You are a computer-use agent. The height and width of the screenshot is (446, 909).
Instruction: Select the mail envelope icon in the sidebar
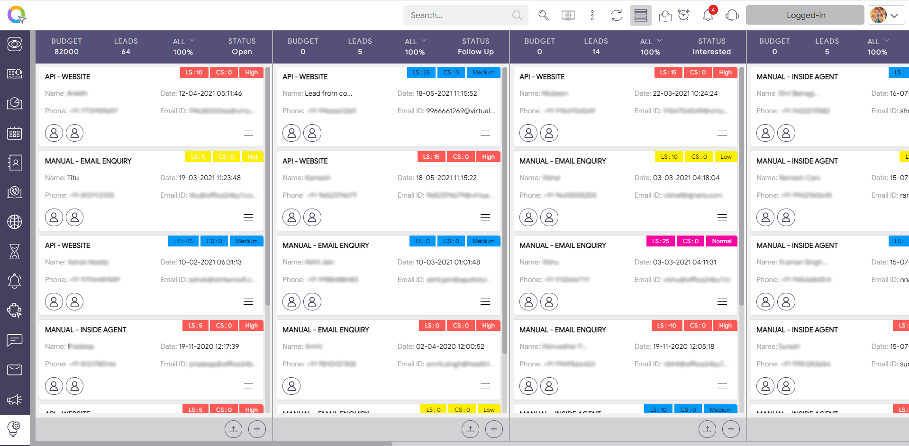[14, 370]
